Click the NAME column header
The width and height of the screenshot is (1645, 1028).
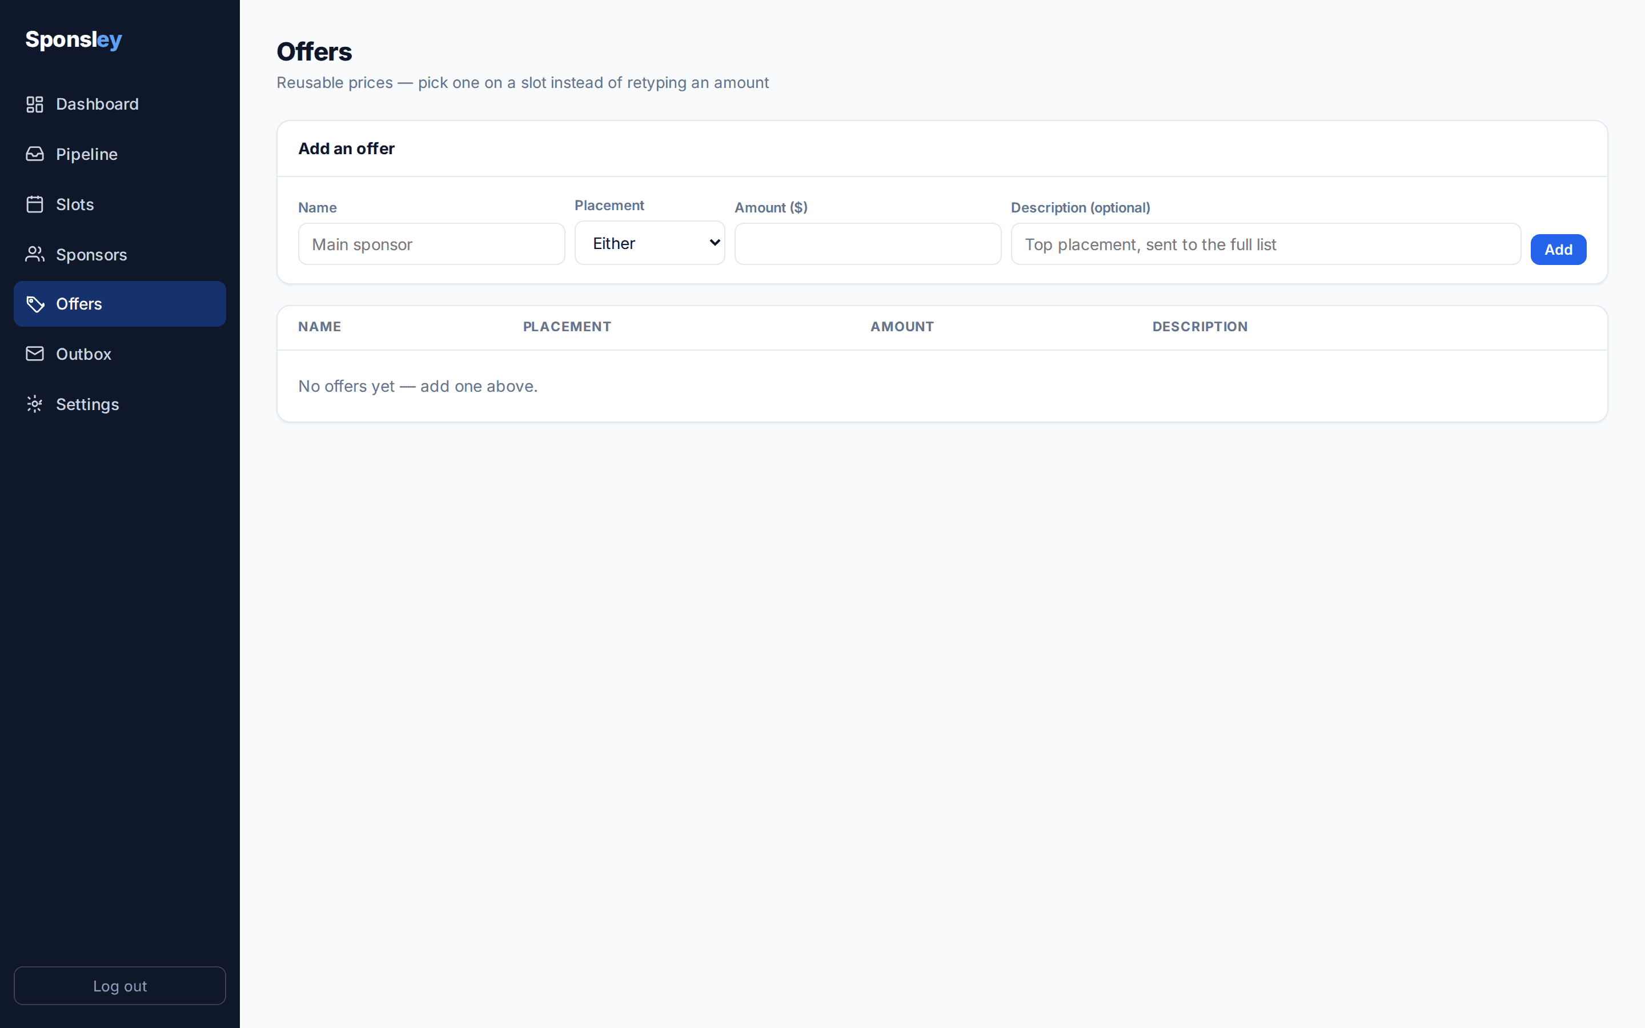click(x=319, y=327)
